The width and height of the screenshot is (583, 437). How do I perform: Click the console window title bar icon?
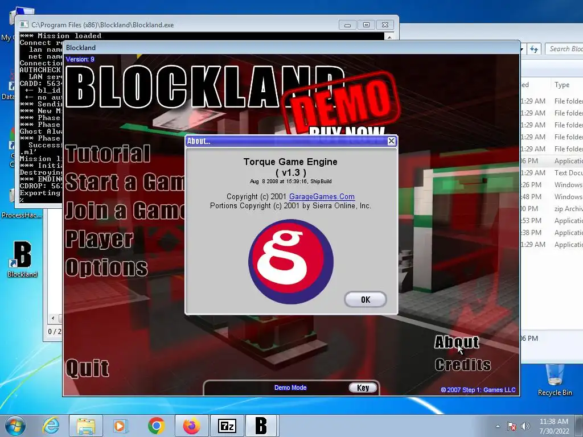(24, 24)
